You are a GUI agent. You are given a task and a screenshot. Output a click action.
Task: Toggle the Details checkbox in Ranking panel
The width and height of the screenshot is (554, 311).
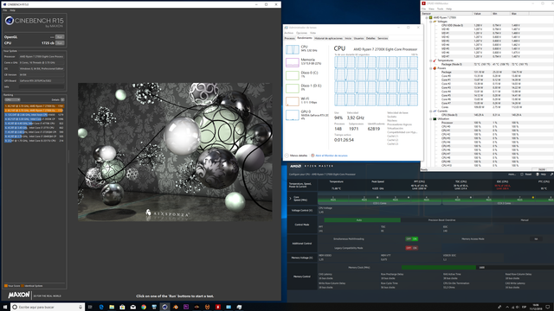click(62, 100)
